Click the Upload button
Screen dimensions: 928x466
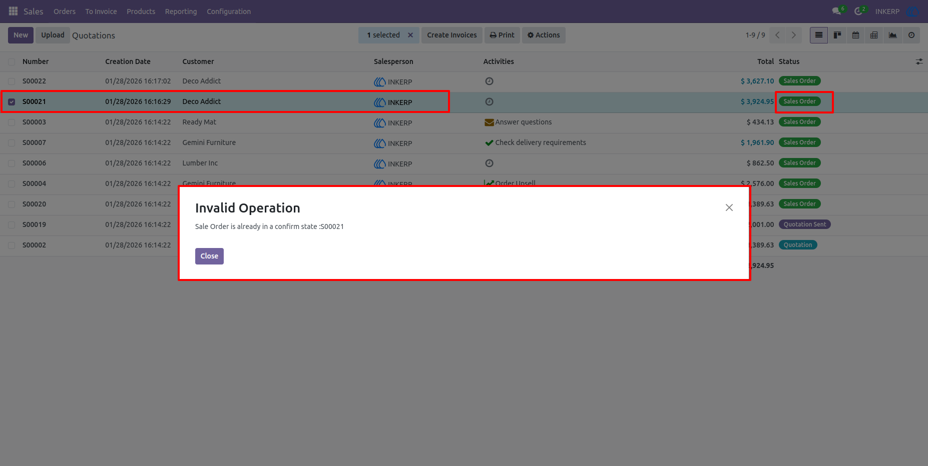pos(53,35)
